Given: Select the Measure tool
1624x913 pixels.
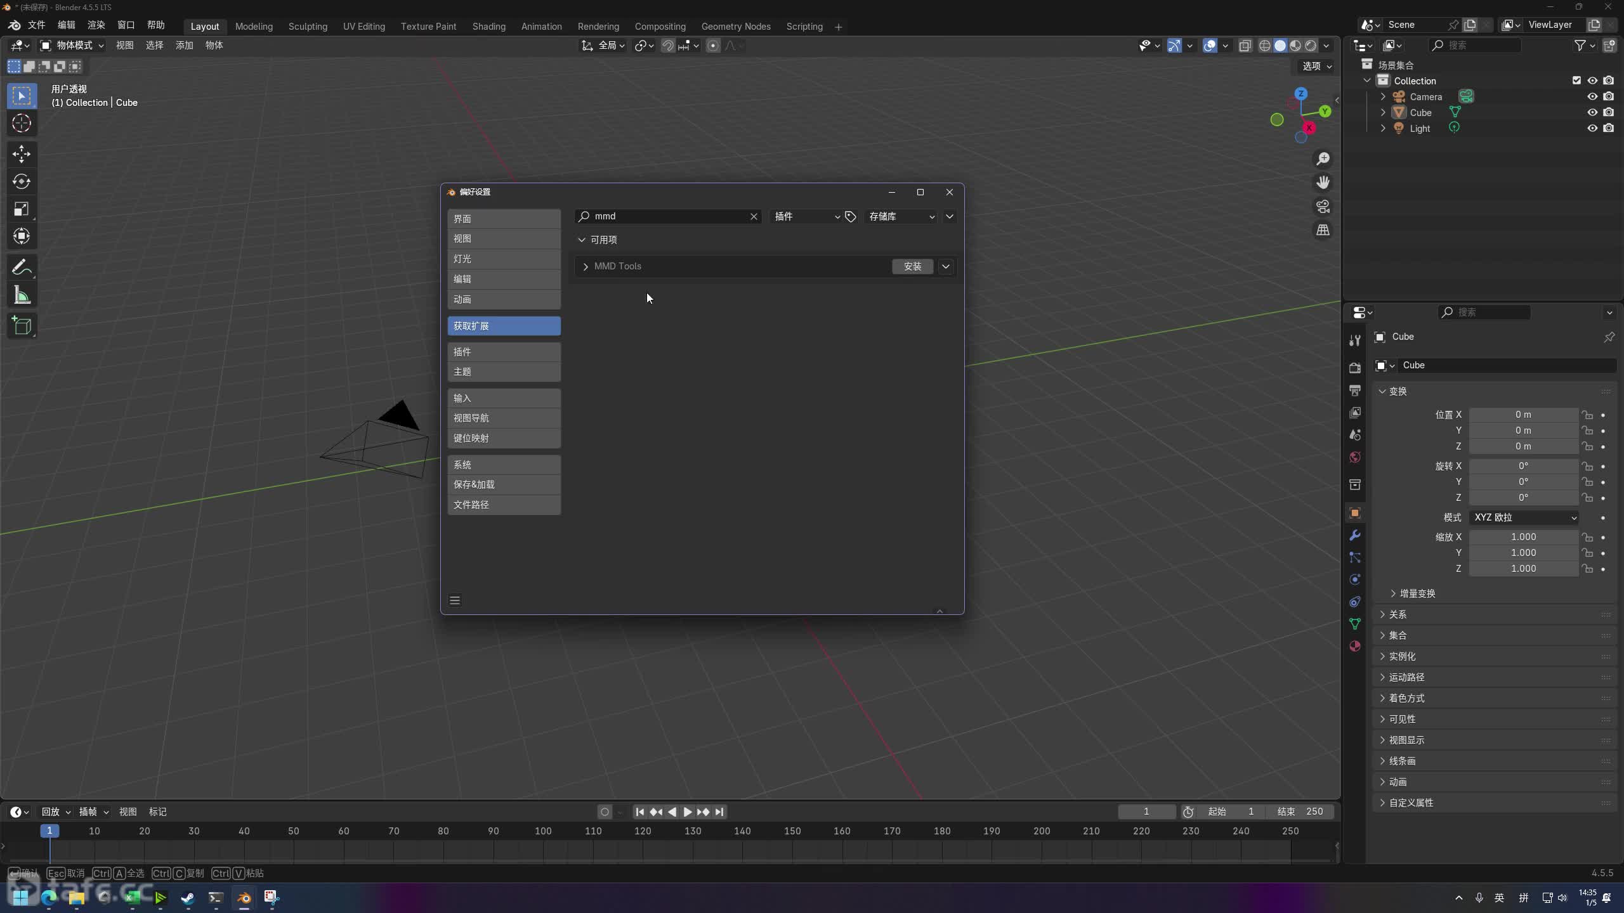Looking at the screenshot, I should 22,295.
